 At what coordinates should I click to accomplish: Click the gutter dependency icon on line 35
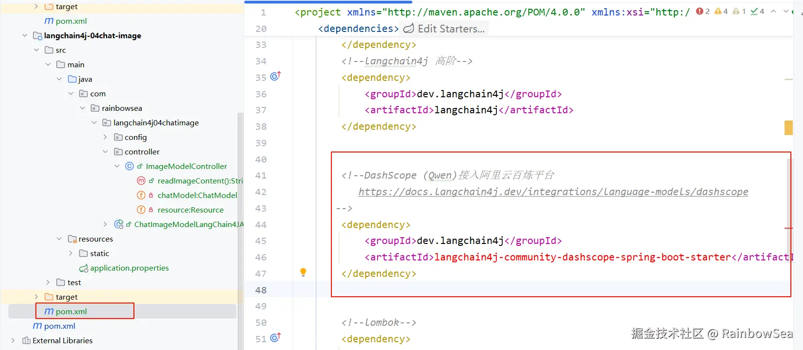276,76
